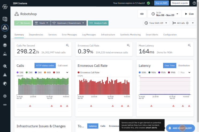199x132 pixels.
Task: Click Analyze Calls button
Action: coord(98,23)
